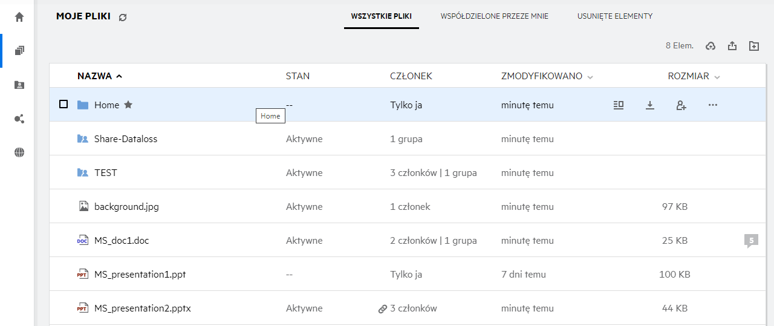Open the Share-Dataloss folder
The width and height of the screenshot is (774, 326).
(x=126, y=139)
